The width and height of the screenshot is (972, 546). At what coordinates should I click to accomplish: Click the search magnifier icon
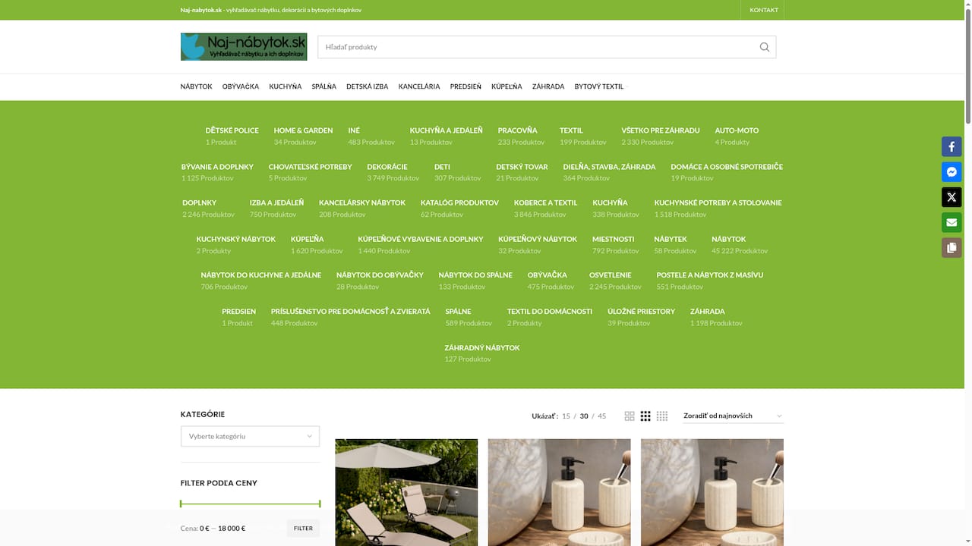(x=764, y=47)
